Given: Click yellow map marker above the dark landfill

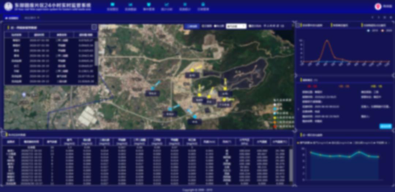Looking at the screenshot, I should (192, 70).
